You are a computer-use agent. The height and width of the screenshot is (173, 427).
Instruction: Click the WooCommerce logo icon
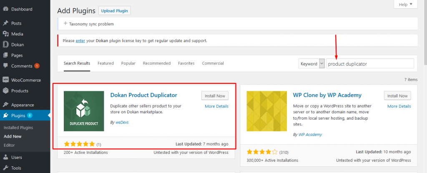tap(5, 80)
